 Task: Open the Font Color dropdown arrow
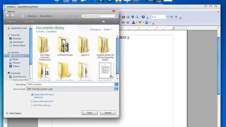(137, 23)
